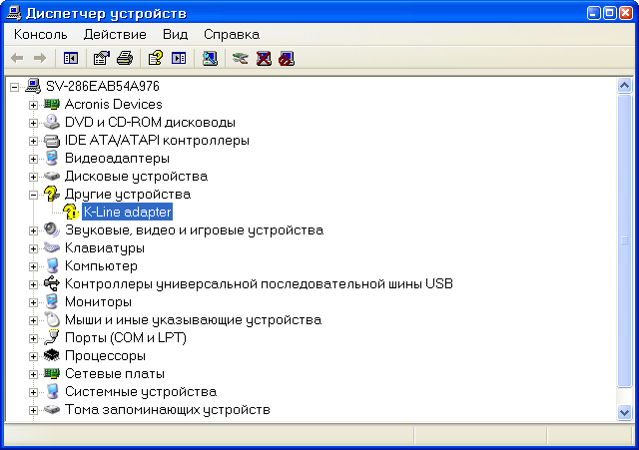The height and width of the screenshot is (450, 639).
Task: Expand the Порты (COM и LPT) node
Action: (33, 338)
